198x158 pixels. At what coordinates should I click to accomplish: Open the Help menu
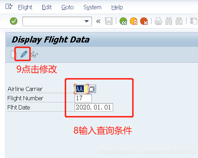tap(117, 7)
